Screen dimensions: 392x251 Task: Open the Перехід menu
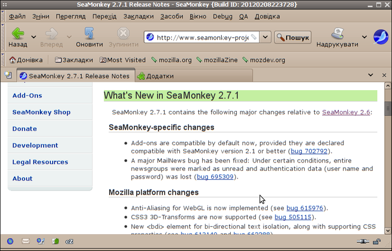pyautogui.click(x=105, y=16)
